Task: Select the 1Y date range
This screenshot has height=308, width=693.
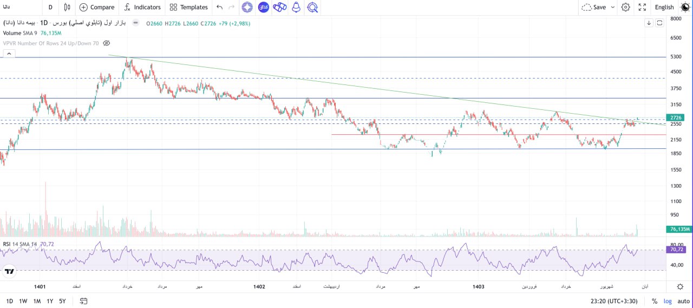Action: pos(50,301)
